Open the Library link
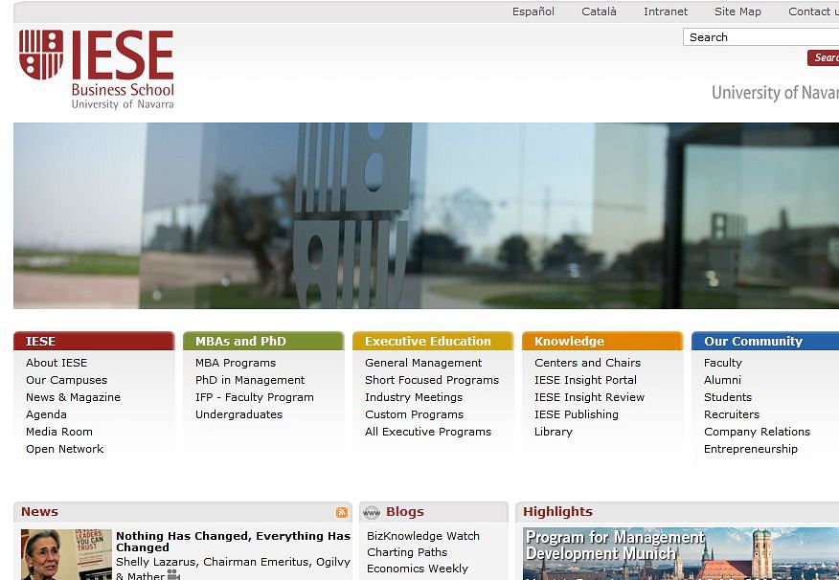 (x=554, y=432)
